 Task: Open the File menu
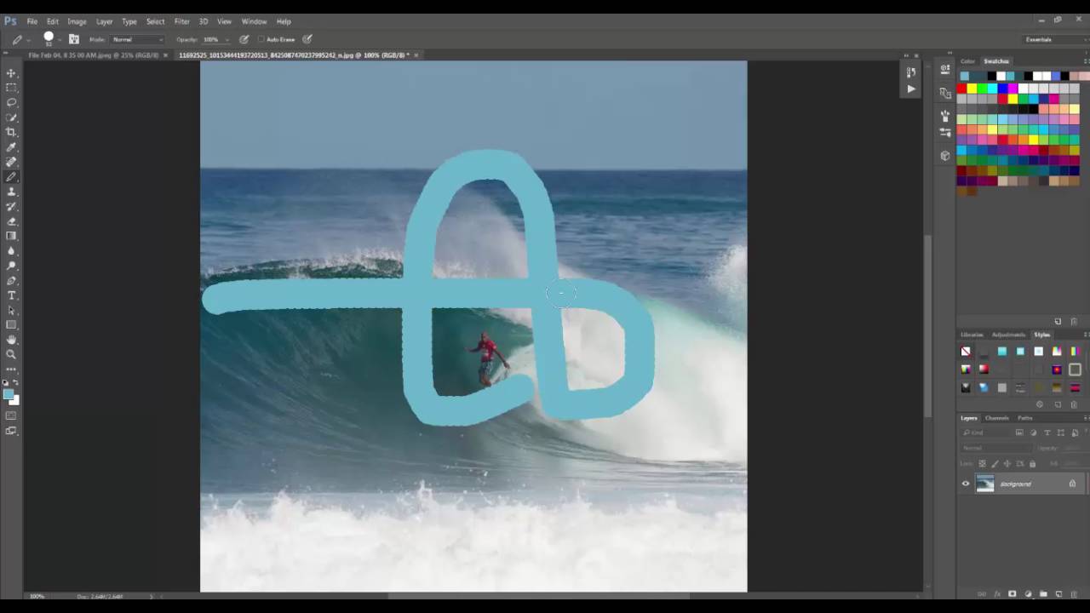tap(32, 21)
